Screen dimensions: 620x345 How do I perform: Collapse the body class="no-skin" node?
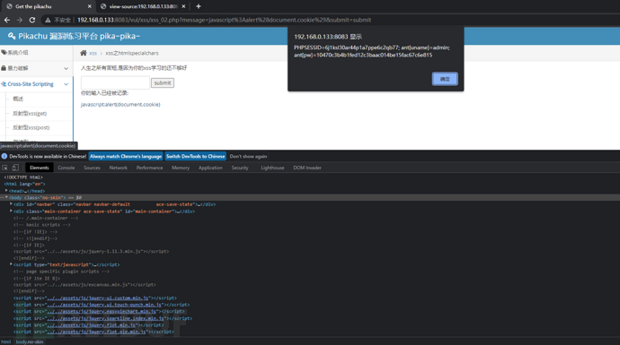6,197
